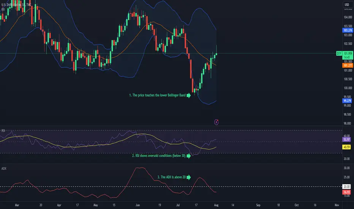
Task: Click the Oct label on time axis
Action: 297,205
